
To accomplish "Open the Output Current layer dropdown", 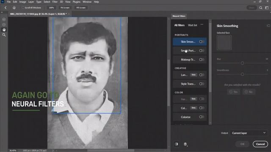I will (x=249, y=133).
